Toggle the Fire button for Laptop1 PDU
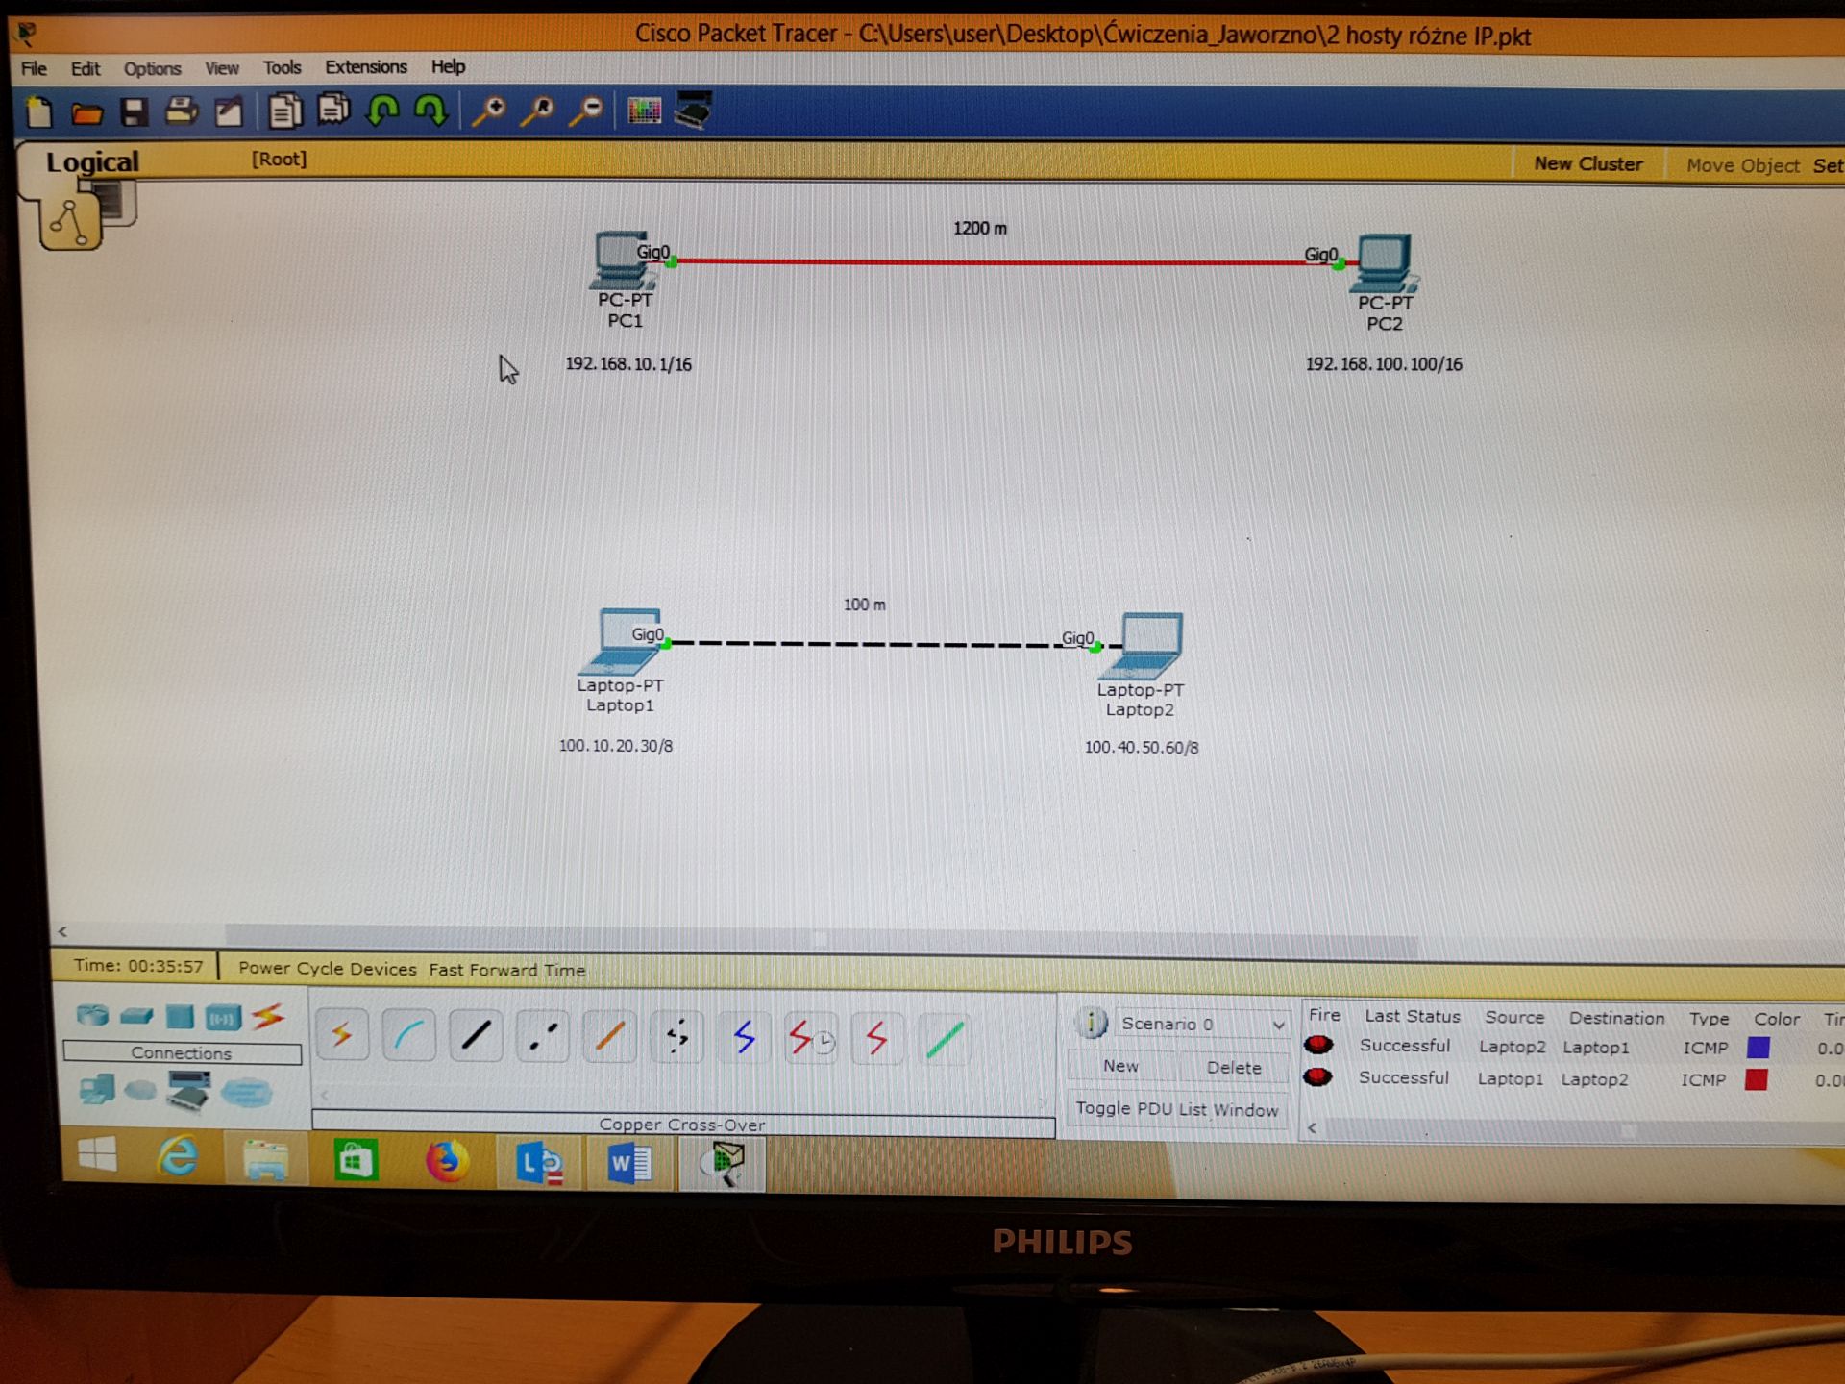This screenshot has height=1384, width=1845. pyautogui.click(x=1317, y=1077)
